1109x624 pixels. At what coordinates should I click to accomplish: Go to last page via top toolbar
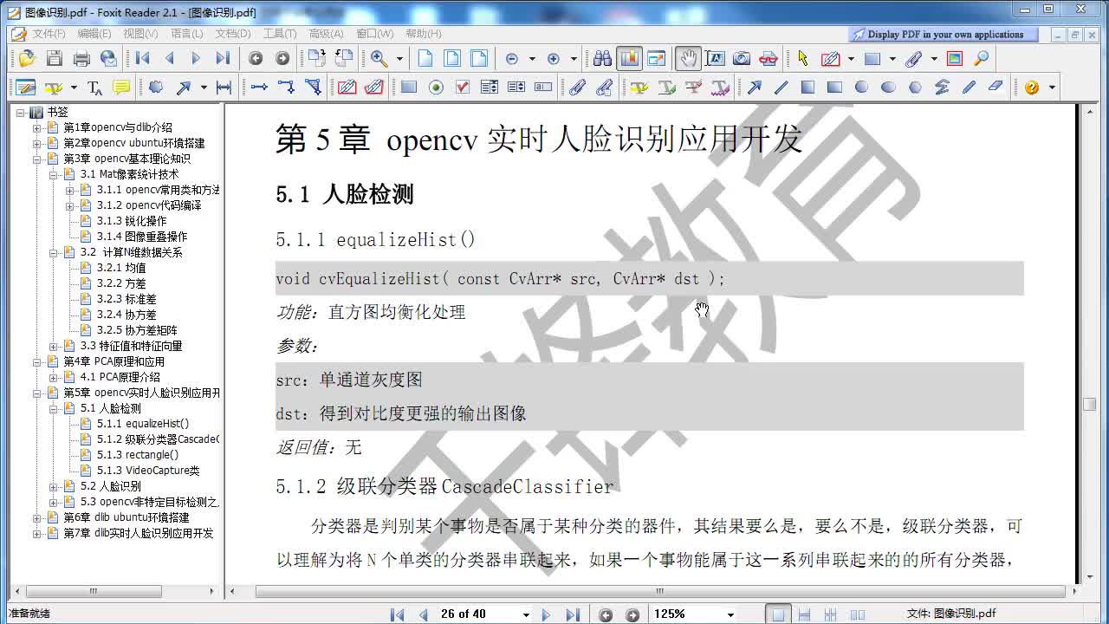point(223,59)
